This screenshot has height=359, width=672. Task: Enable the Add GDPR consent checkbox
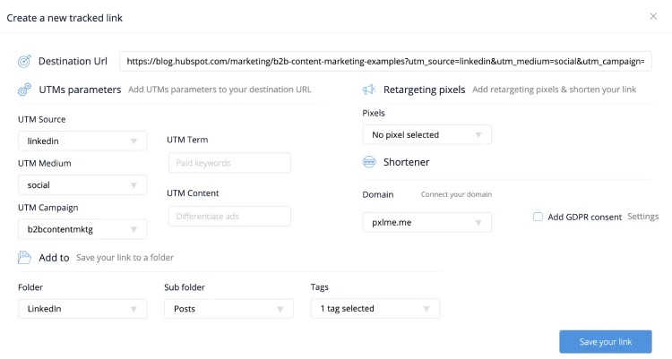coord(538,217)
